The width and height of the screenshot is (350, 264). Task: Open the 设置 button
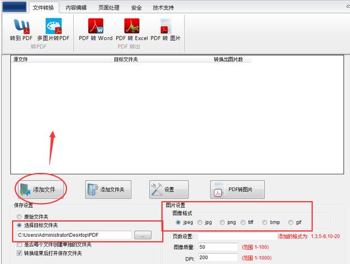pyautogui.click(x=169, y=190)
